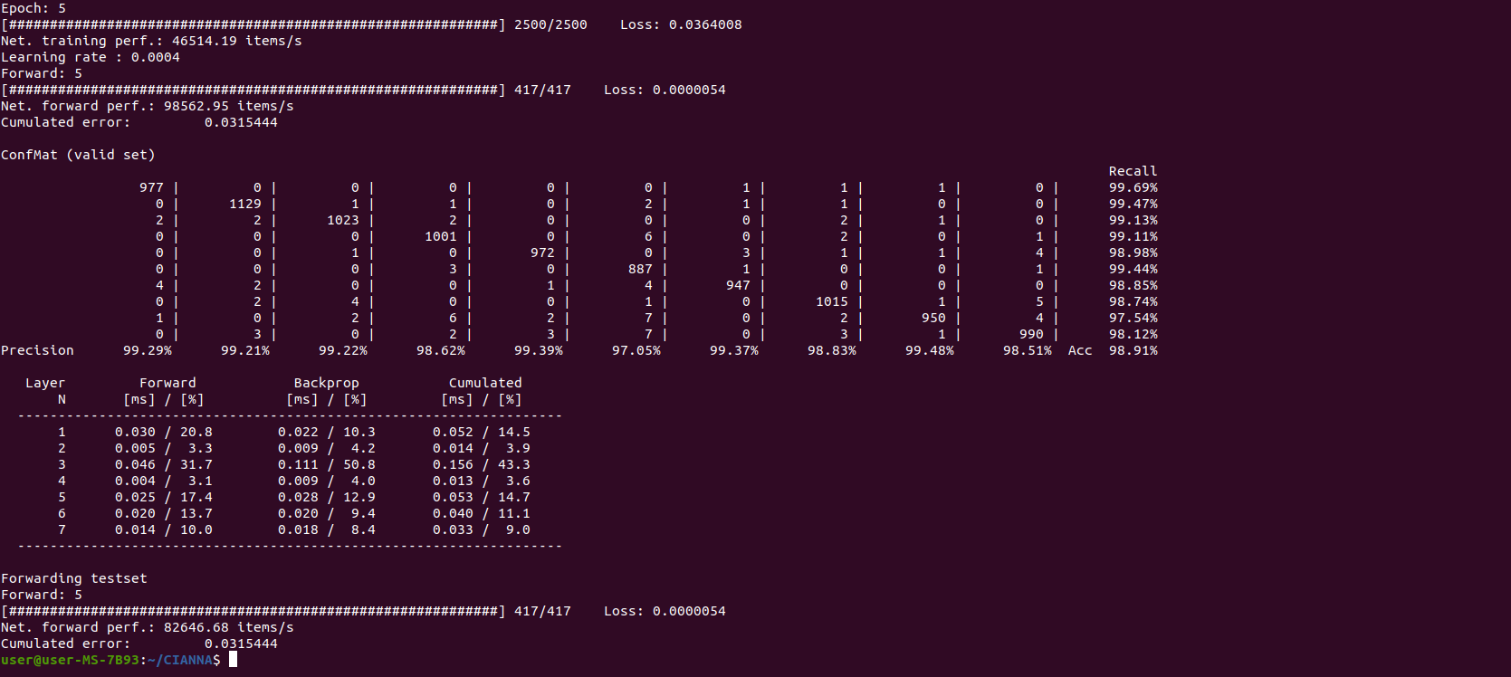Click the "Epoch: 5" line
This screenshot has width=1511, height=677.
click(x=33, y=8)
